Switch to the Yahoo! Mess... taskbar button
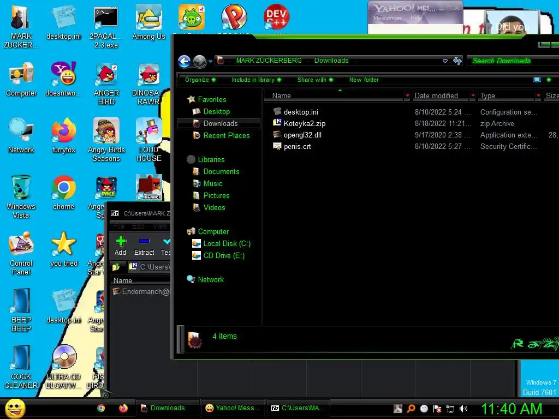 [233, 408]
